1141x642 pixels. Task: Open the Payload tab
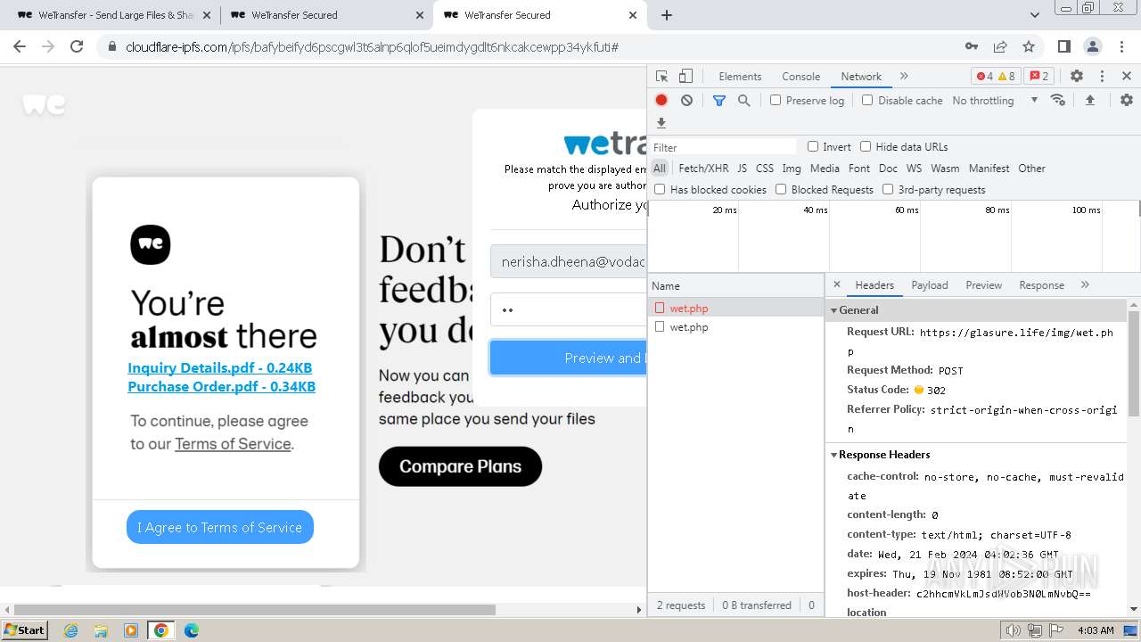930,285
